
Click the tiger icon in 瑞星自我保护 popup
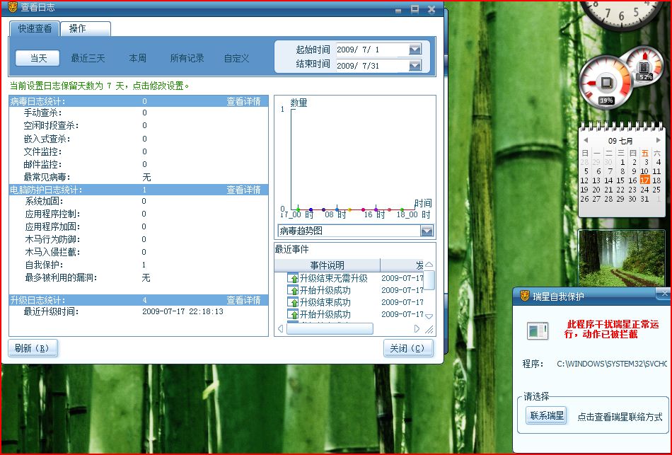(x=524, y=296)
